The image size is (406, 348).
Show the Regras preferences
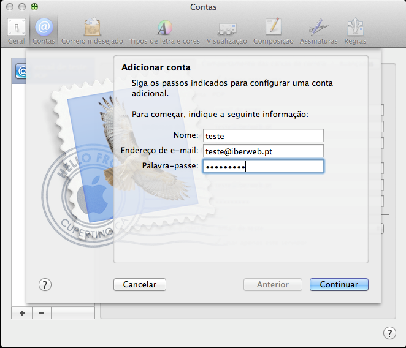pos(355,31)
